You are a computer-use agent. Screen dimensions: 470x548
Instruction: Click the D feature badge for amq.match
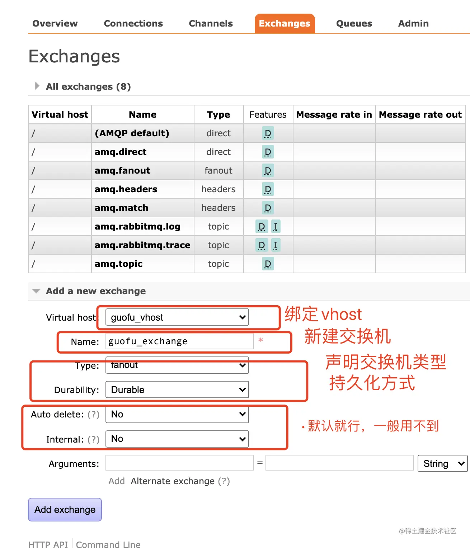point(268,208)
